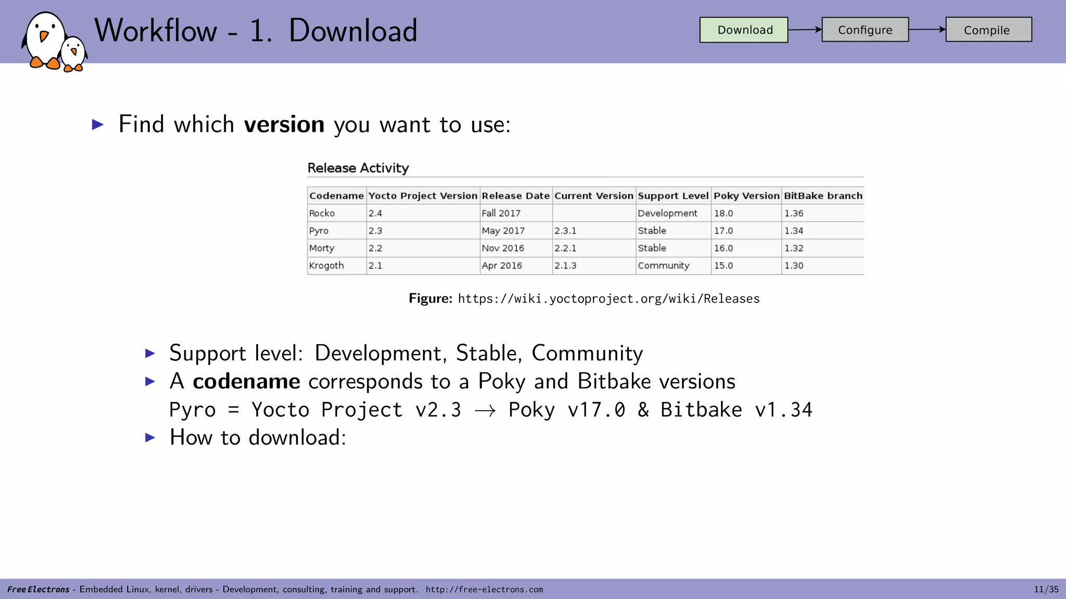This screenshot has width=1066, height=599.
Task: Click the Figure: caption label
Action: pyautogui.click(x=430, y=298)
